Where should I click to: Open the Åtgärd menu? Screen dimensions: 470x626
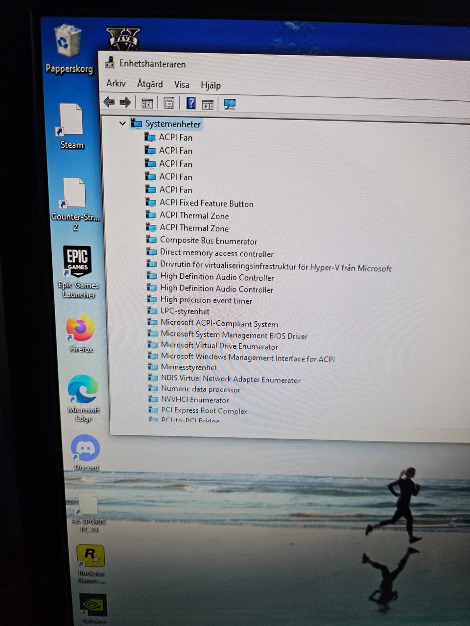150,84
